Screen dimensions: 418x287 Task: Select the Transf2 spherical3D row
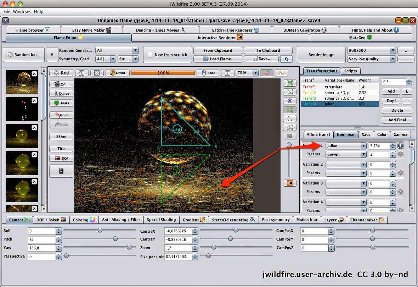pos(340,93)
